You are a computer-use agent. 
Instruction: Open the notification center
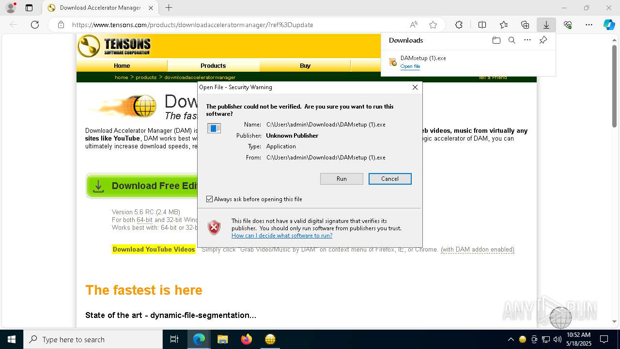pyautogui.click(x=604, y=339)
